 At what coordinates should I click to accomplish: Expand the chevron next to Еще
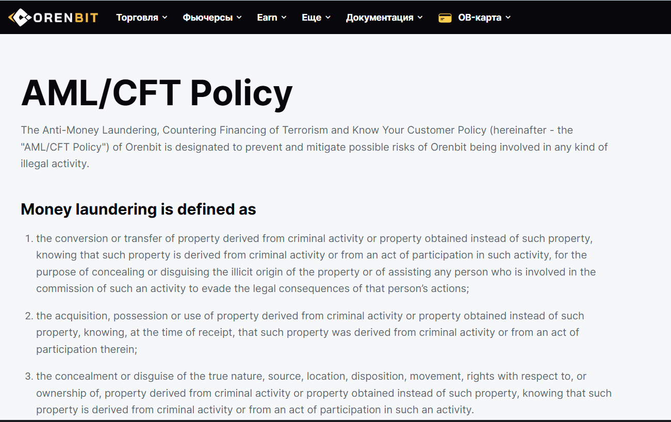click(x=328, y=18)
